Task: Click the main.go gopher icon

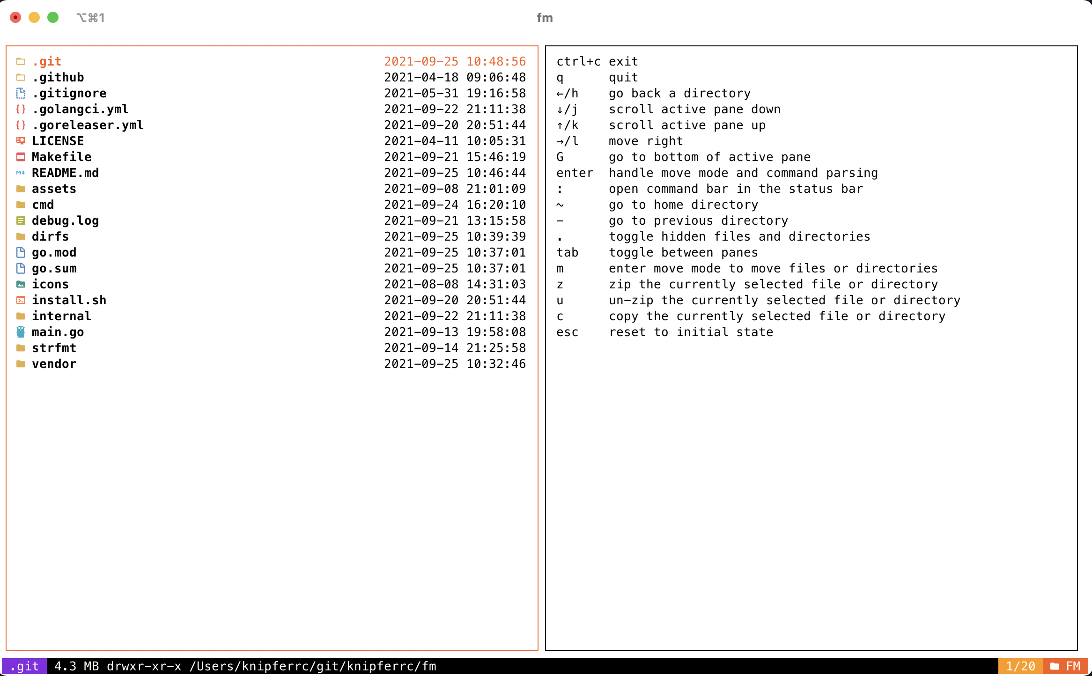Action: tap(21, 332)
